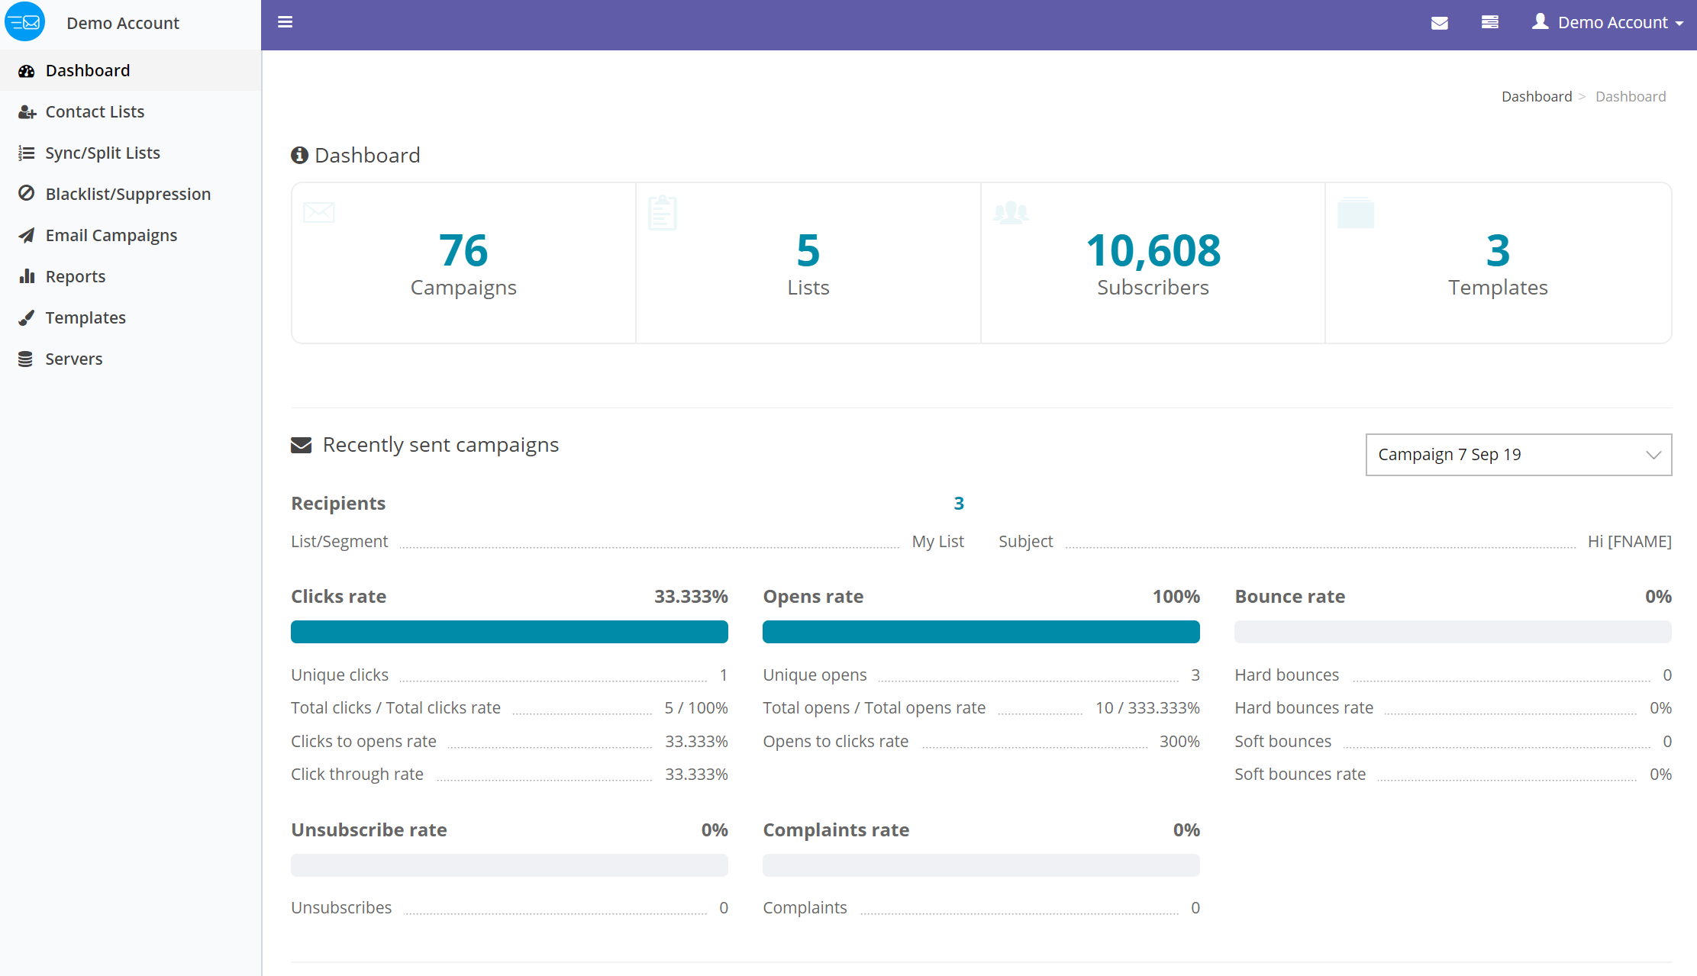Open the 10,608 Subscribers card
1697x976 pixels.
click(1153, 263)
